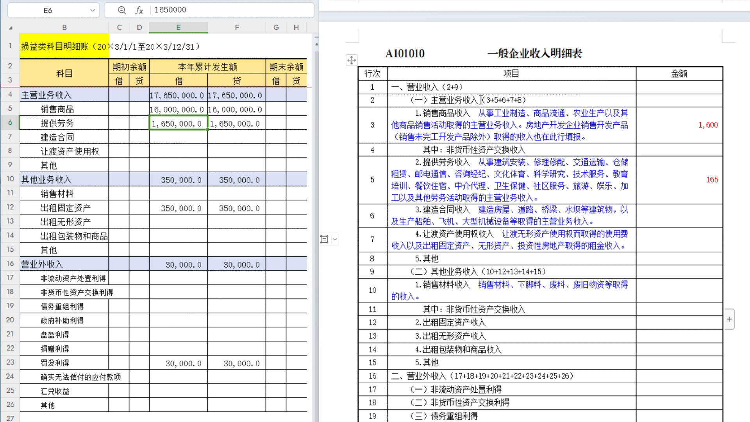Click selected cell E6 with 1,650,000.0
This screenshot has width=750, height=422.
tap(178, 123)
